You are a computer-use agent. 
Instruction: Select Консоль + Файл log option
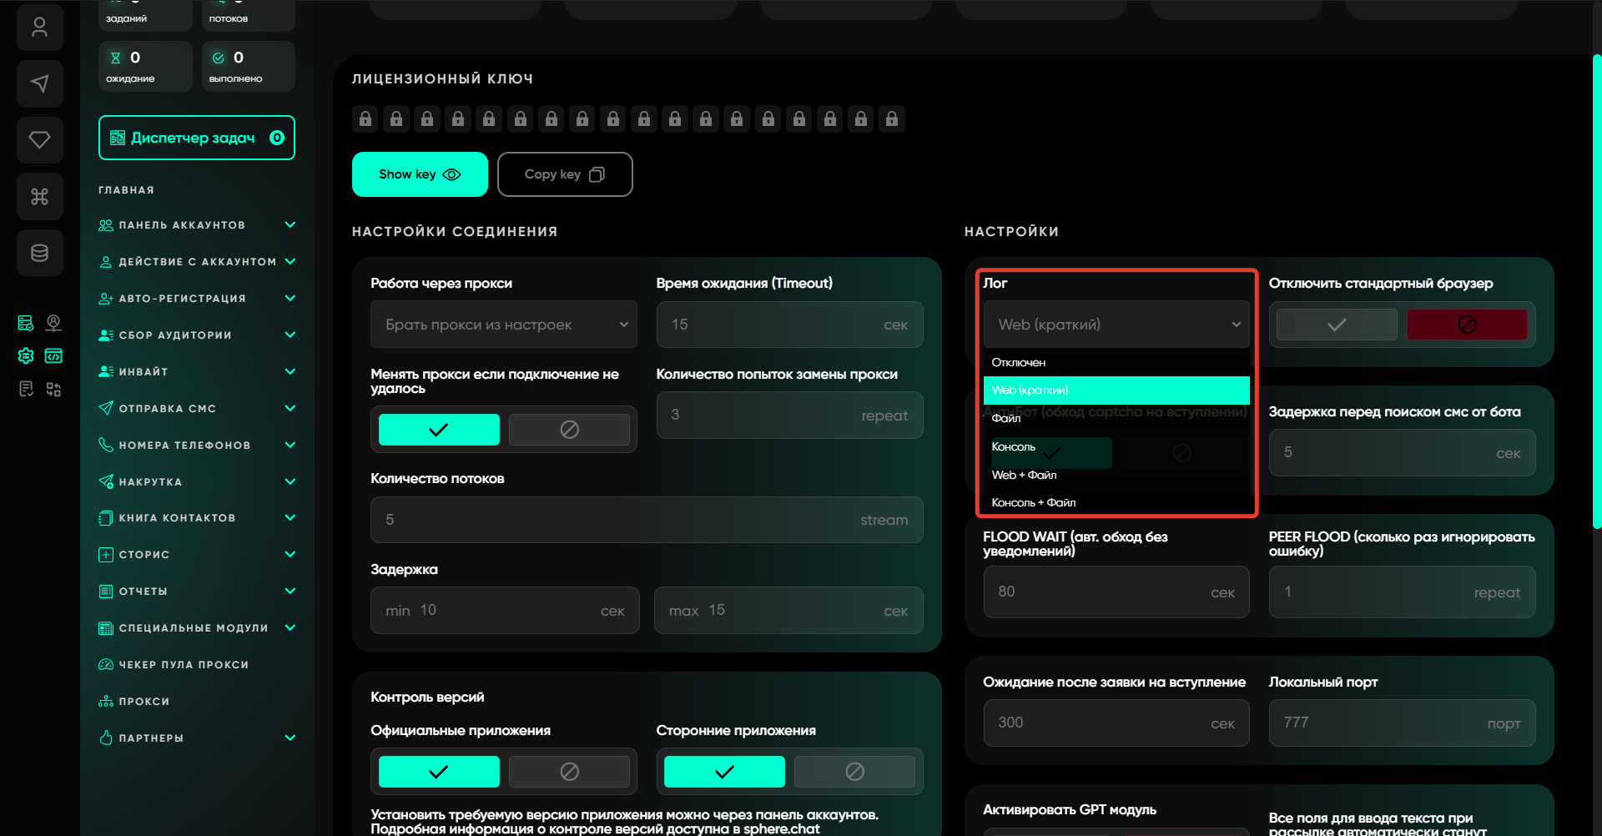1033,502
